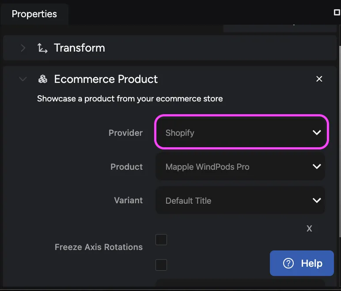Click the Ecommerce Product cubes icon

(x=42, y=79)
